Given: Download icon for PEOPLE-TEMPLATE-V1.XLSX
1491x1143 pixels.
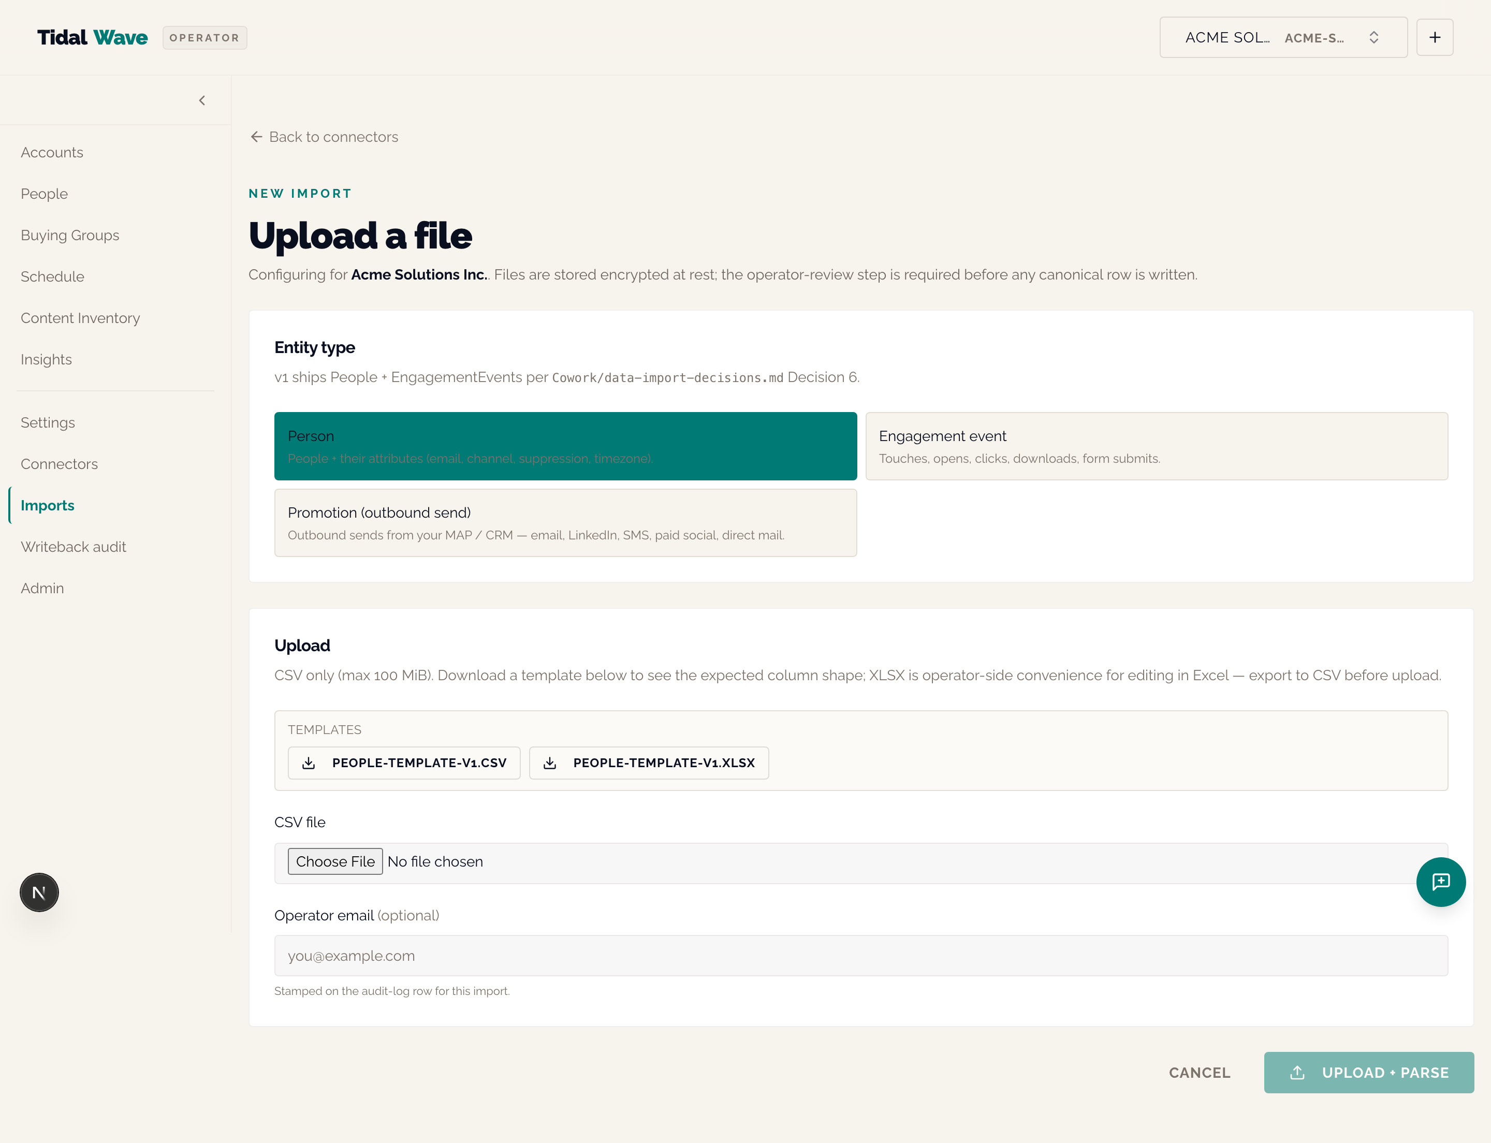Looking at the screenshot, I should tap(550, 764).
